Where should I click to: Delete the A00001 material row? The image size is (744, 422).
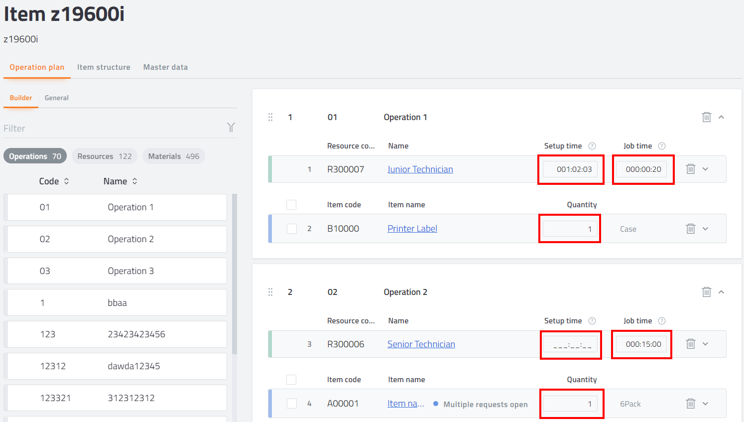click(x=691, y=404)
